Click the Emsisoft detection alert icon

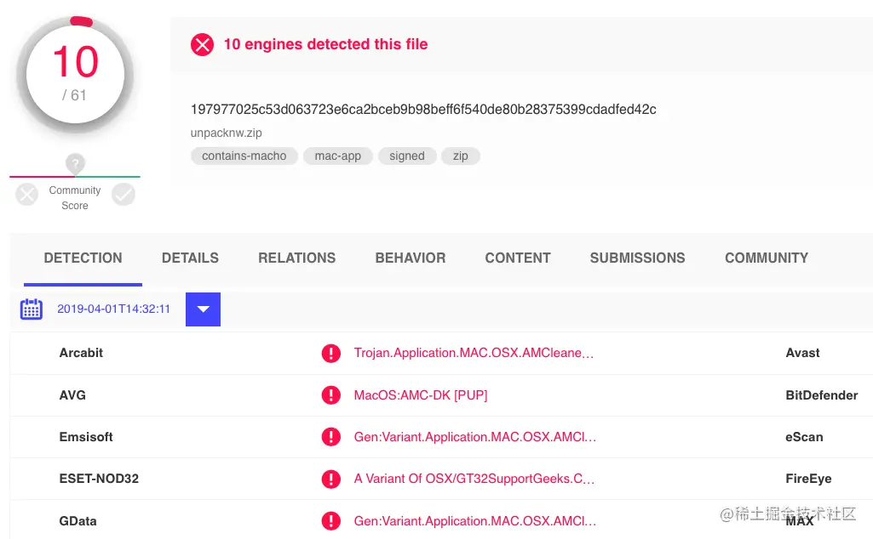tap(331, 437)
